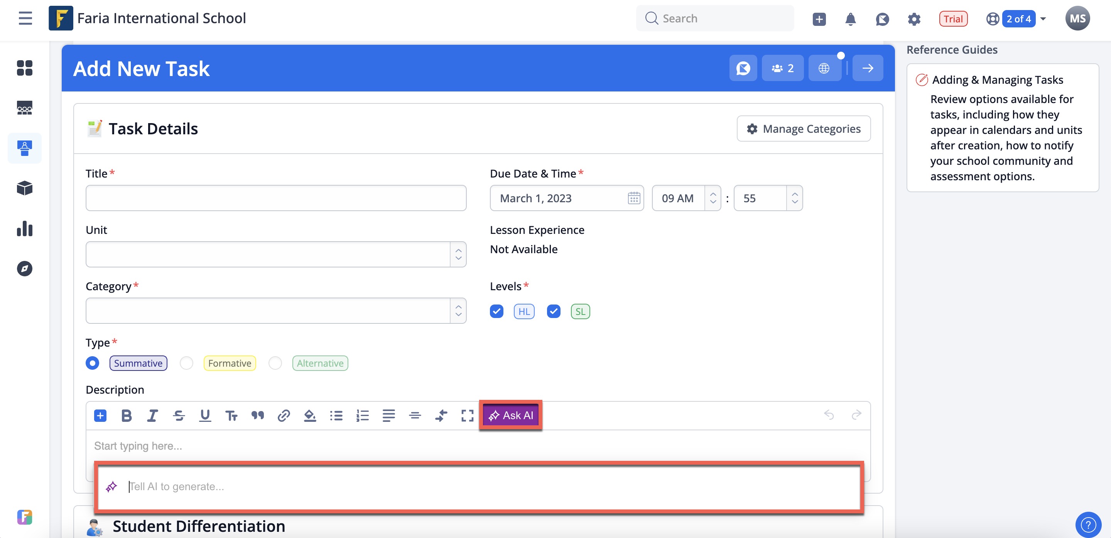Open the numbered list formatting icon
This screenshot has width=1111, height=538.
click(362, 416)
